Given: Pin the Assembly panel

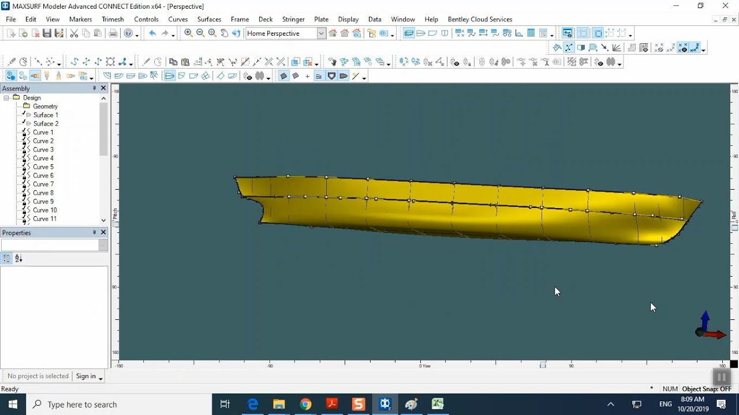Looking at the screenshot, I should tap(94, 88).
